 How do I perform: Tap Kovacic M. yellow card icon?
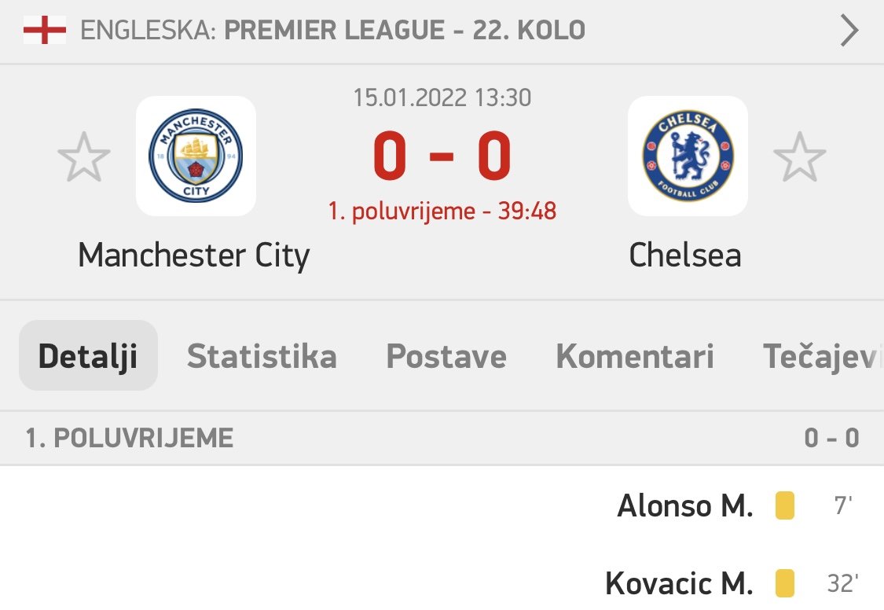pyautogui.click(x=784, y=583)
